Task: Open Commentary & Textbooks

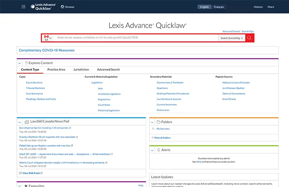Action: click(170, 83)
